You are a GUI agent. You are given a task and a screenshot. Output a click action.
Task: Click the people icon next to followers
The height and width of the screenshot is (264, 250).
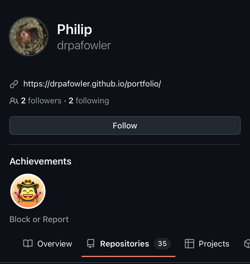tap(14, 101)
